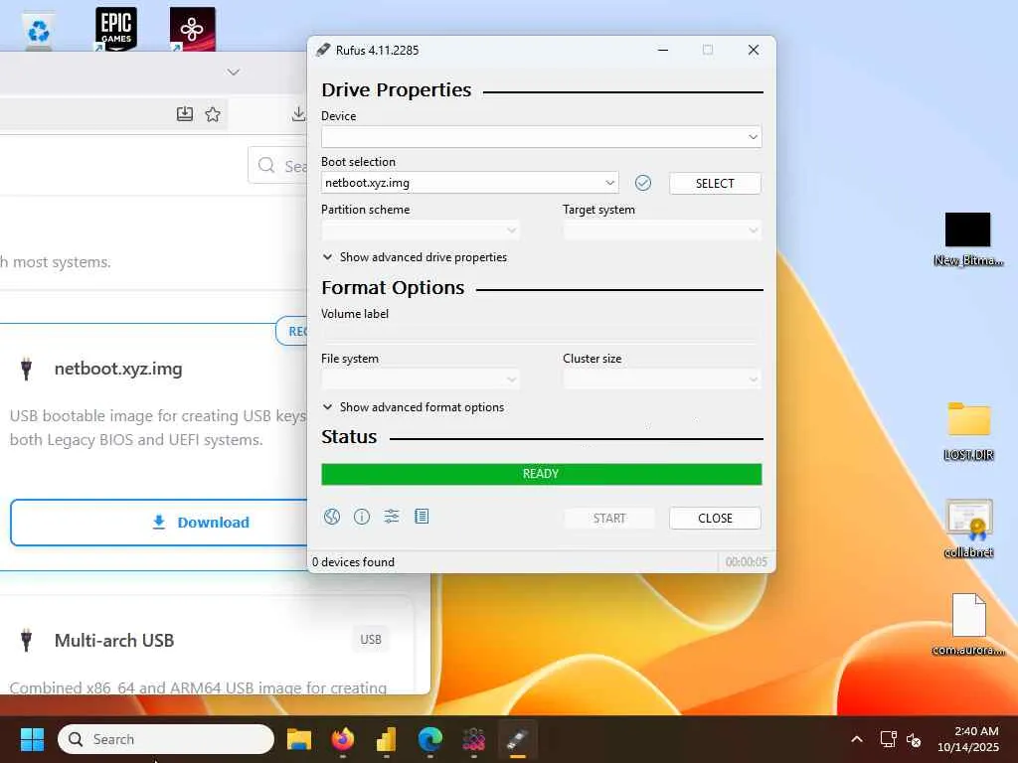Click the save-to-pocket tray icon beside the star in browser

(x=184, y=114)
